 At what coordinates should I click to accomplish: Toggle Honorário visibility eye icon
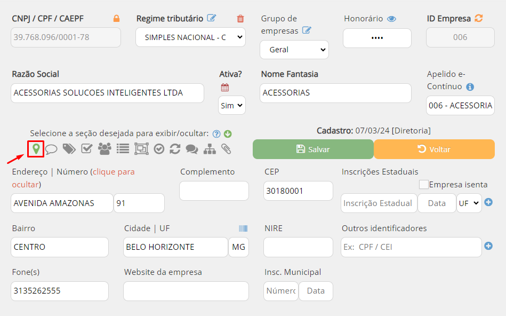391,19
